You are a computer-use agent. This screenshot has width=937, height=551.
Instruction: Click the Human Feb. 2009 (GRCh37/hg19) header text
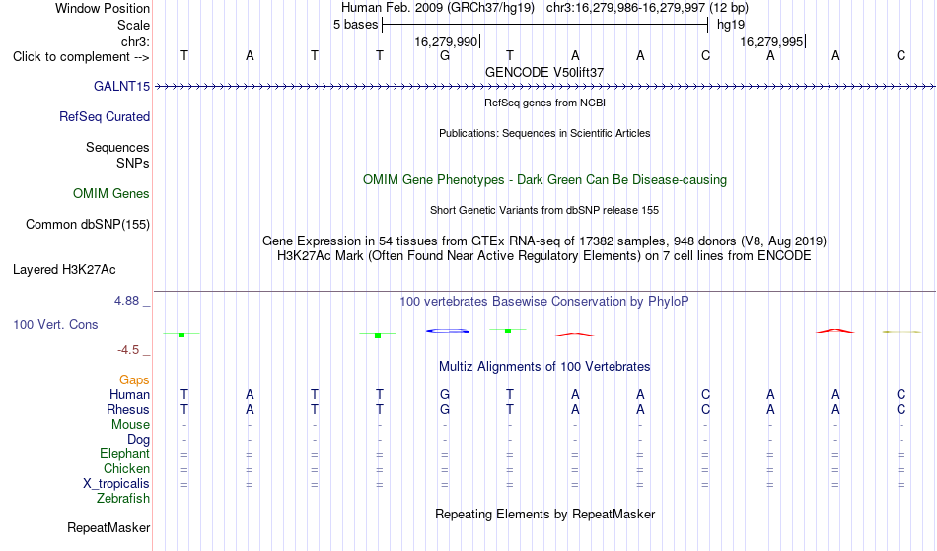[x=437, y=8]
